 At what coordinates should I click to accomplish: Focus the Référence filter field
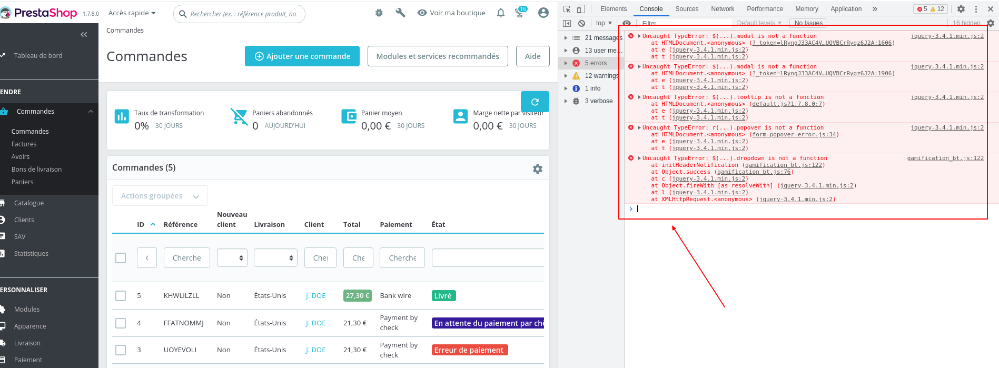[187, 258]
